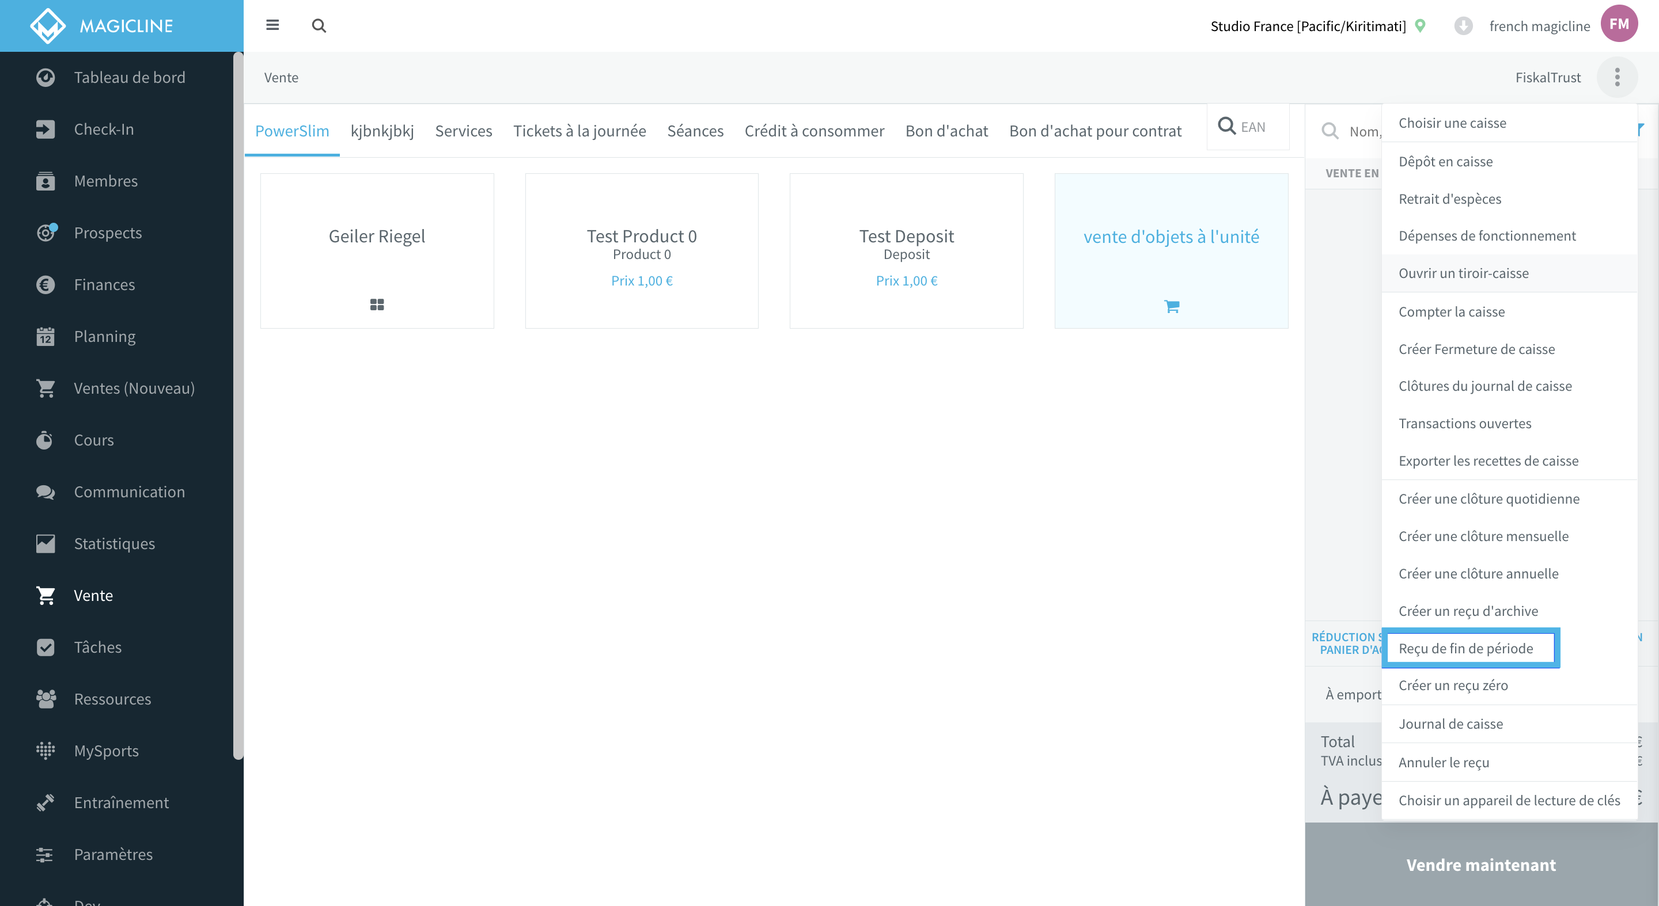This screenshot has width=1659, height=906.
Task: Click grid icon on Geiler Riegel card
Action: pos(377,304)
